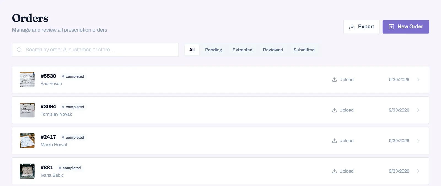Image resolution: width=441 pixels, height=186 pixels.
Task: Focus the order search field
Action: pyautogui.click(x=95, y=50)
